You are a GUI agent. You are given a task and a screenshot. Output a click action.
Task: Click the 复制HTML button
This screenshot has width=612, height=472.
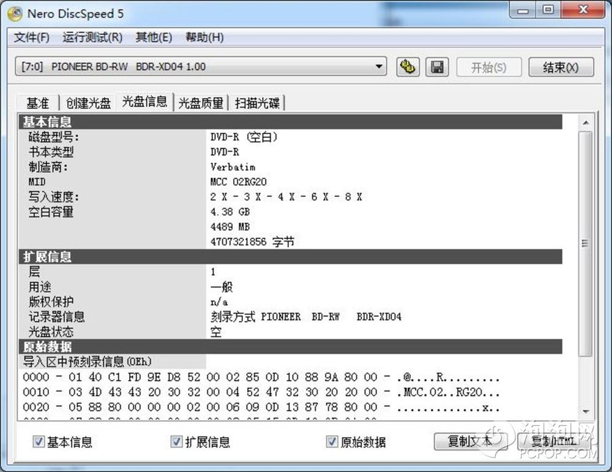554,441
